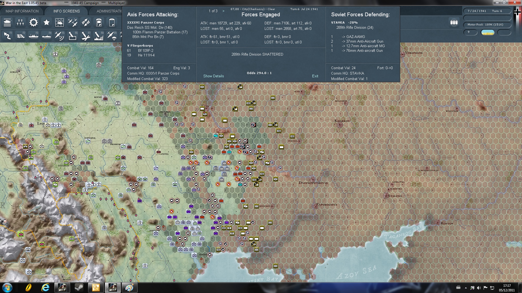Open Steam from the taskbar
522x293 pixels.
point(79,288)
